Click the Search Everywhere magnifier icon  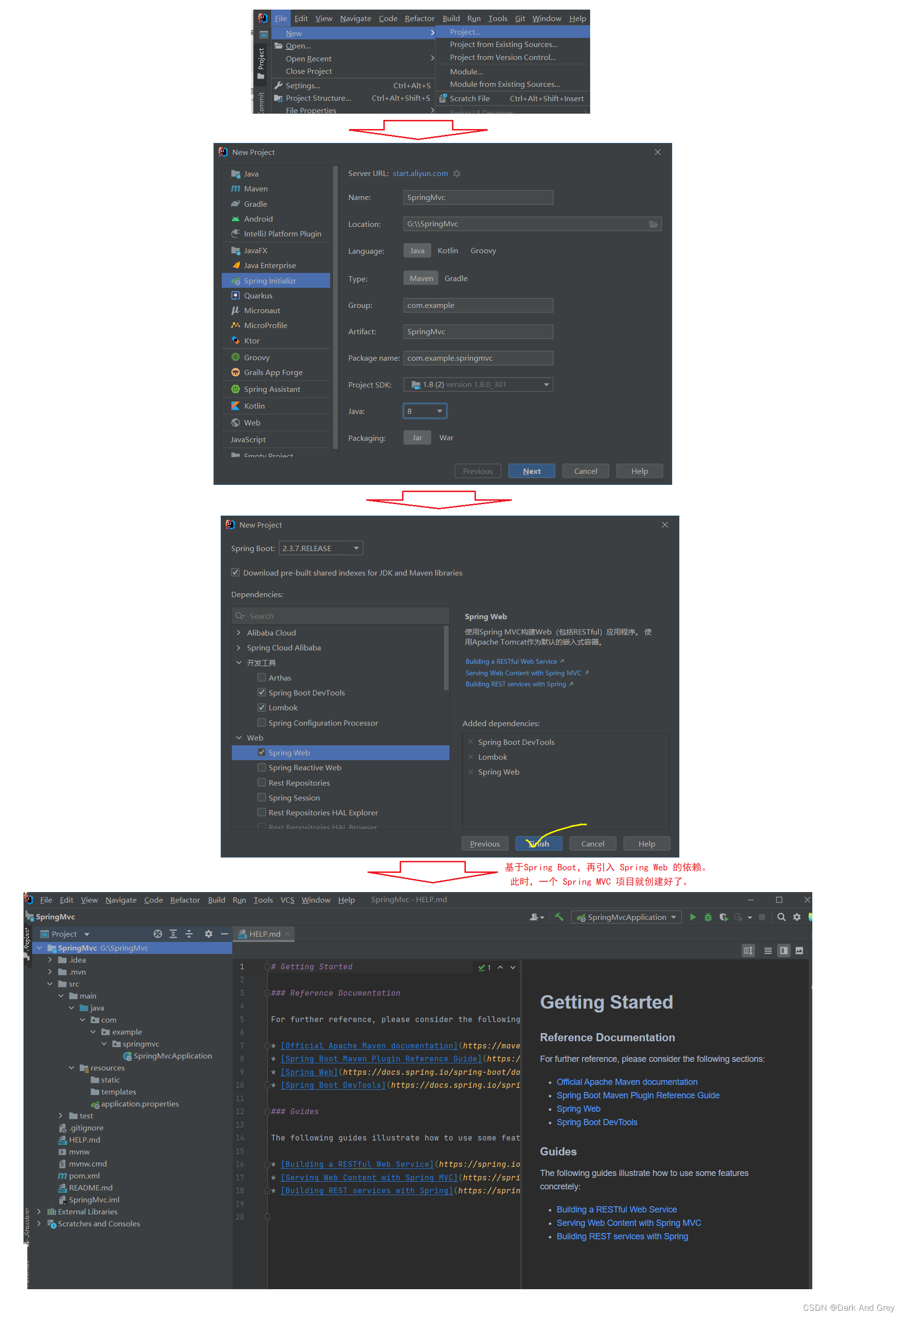click(781, 917)
